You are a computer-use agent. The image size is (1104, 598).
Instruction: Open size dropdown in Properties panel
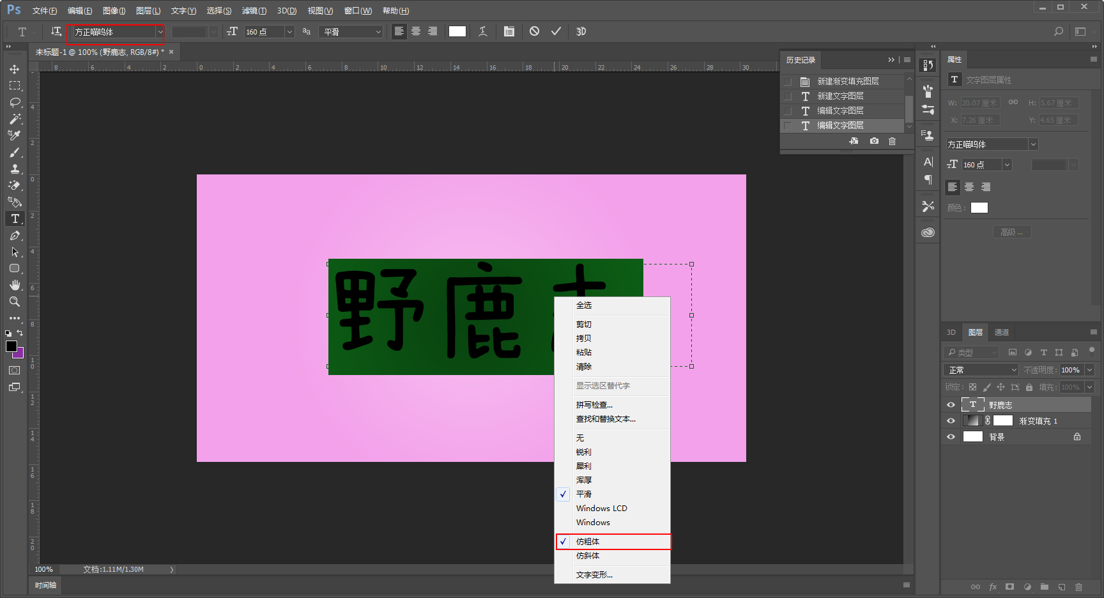pyautogui.click(x=1008, y=165)
